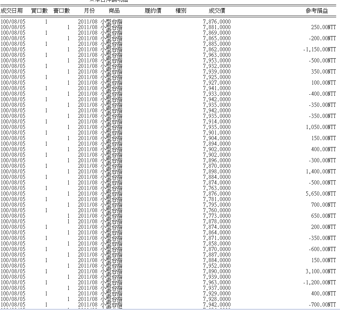The image size is (340, 310).
Task: Click the price value 7,928.0000
Action: point(217,299)
